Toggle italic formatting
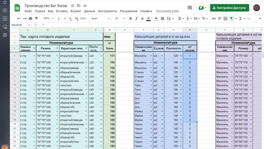The height and width of the screenshot is (149, 264). point(137,19)
